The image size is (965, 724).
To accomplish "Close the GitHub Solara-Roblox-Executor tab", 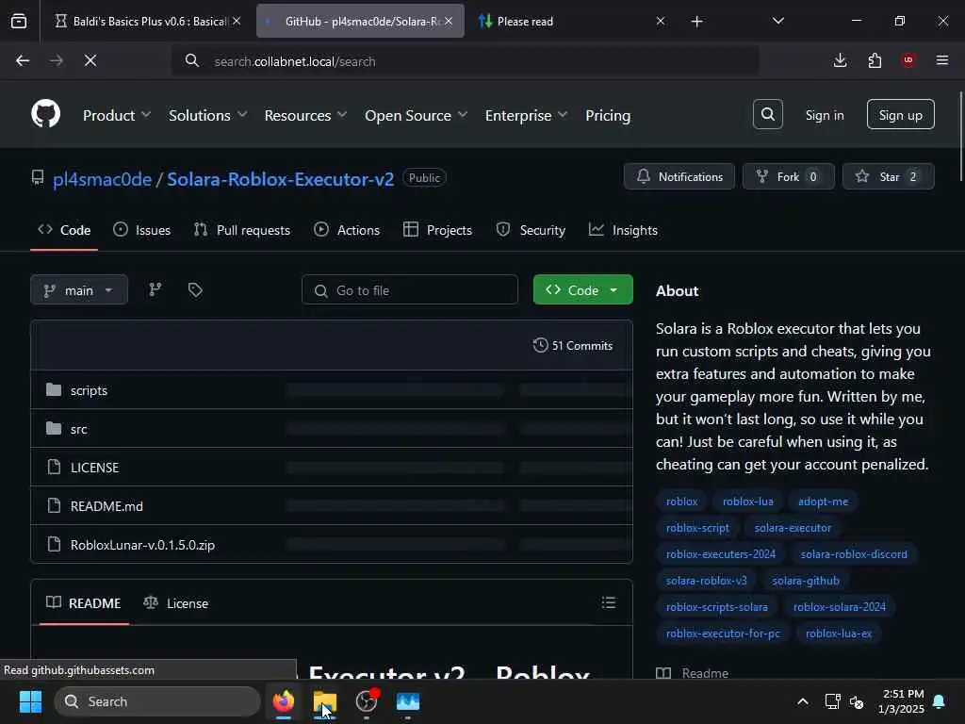I will click(449, 21).
